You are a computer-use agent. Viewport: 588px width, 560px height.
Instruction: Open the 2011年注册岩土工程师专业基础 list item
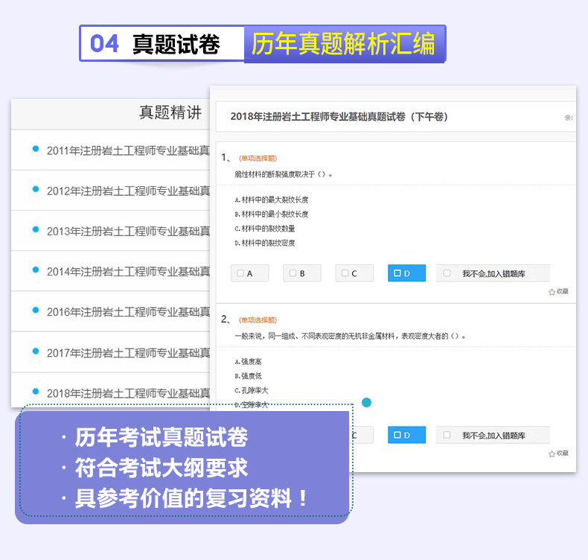(x=111, y=150)
